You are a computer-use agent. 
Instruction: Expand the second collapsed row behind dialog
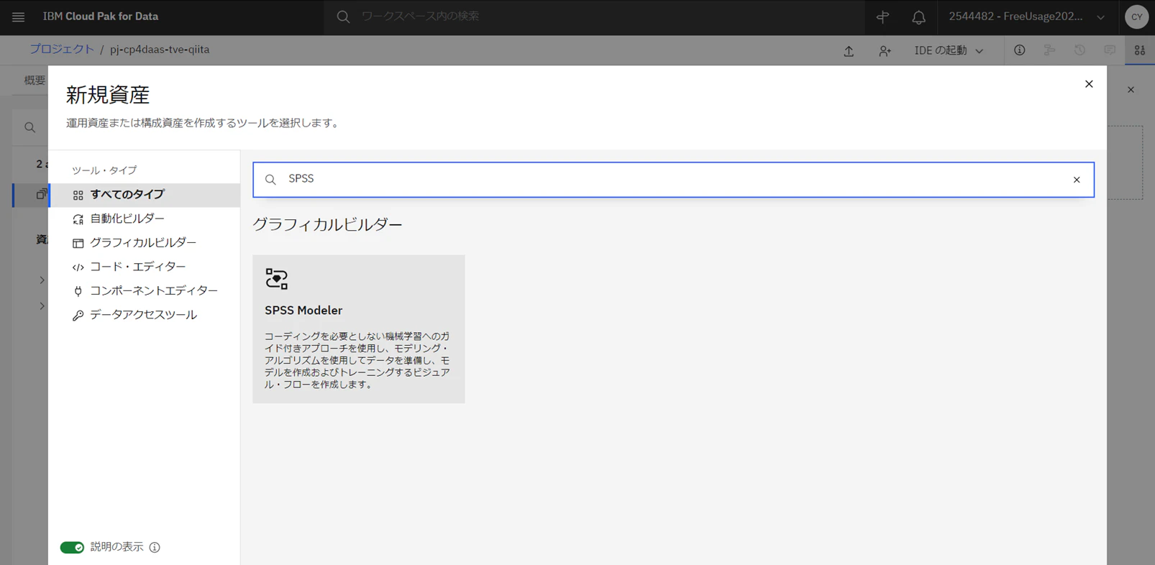(x=42, y=306)
